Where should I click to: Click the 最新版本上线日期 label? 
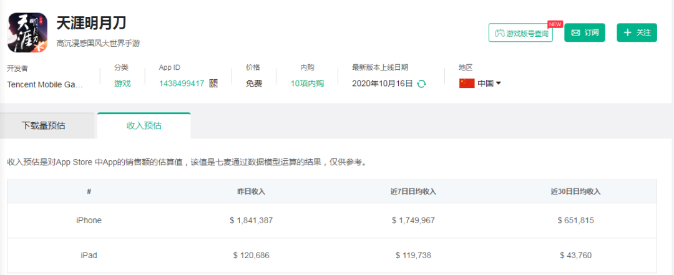(x=380, y=67)
